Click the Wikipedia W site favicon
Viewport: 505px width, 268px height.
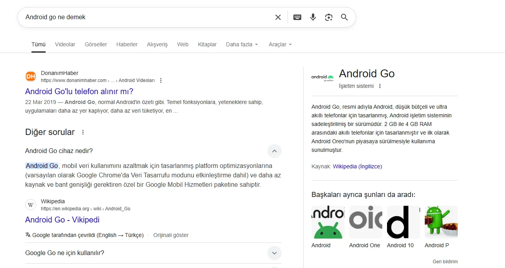coord(31,205)
